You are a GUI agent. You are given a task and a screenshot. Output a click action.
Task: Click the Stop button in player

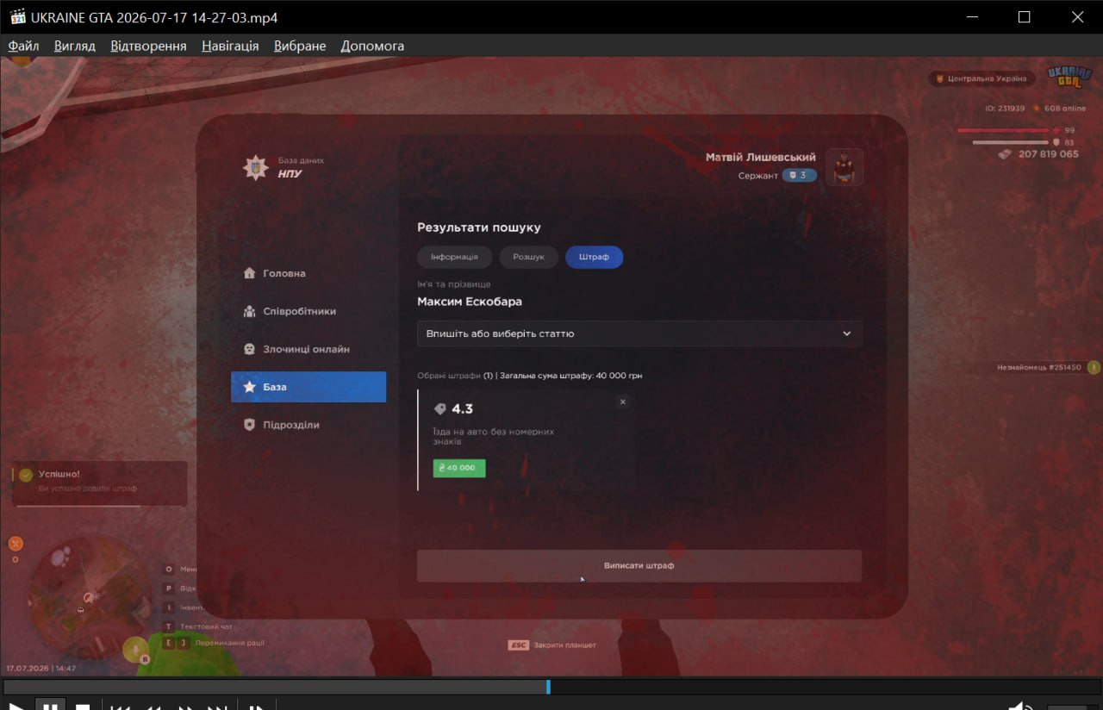83,707
